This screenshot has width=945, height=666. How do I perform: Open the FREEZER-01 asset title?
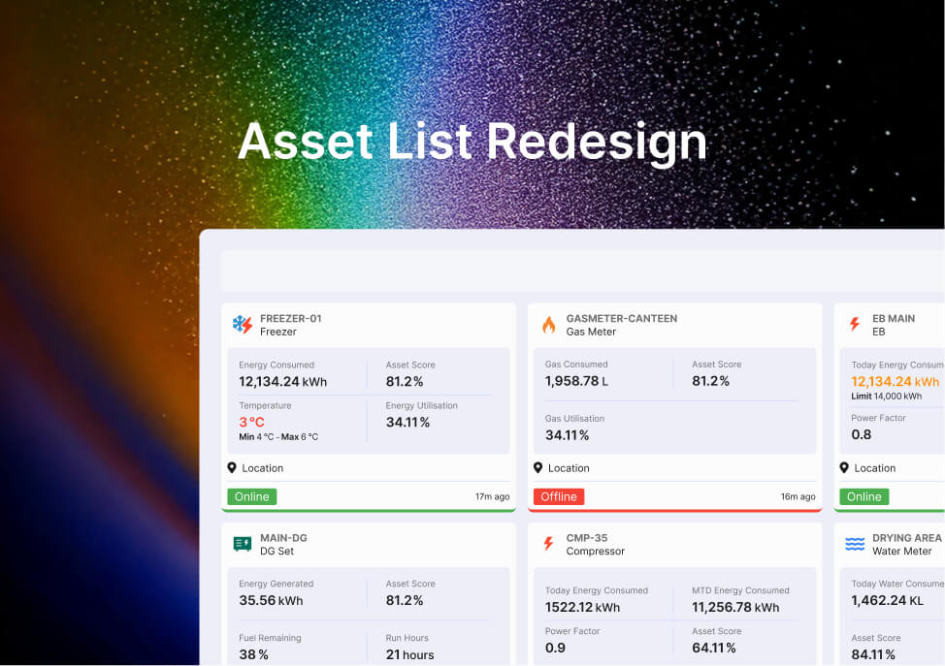(x=290, y=319)
